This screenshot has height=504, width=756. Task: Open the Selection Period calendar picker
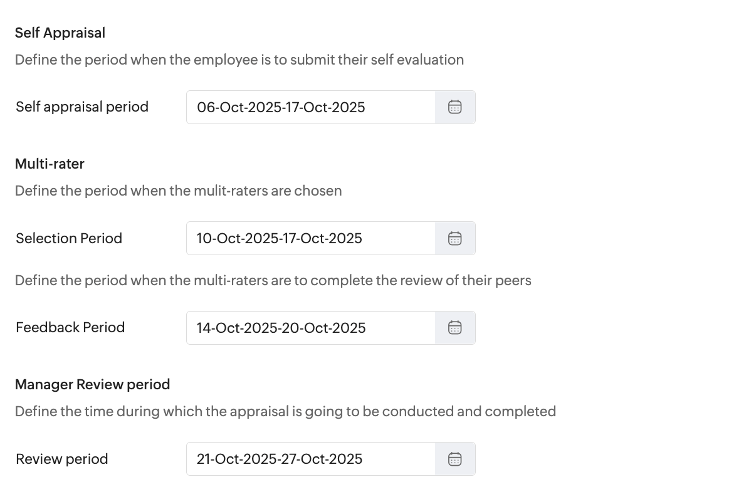click(x=455, y=238)
